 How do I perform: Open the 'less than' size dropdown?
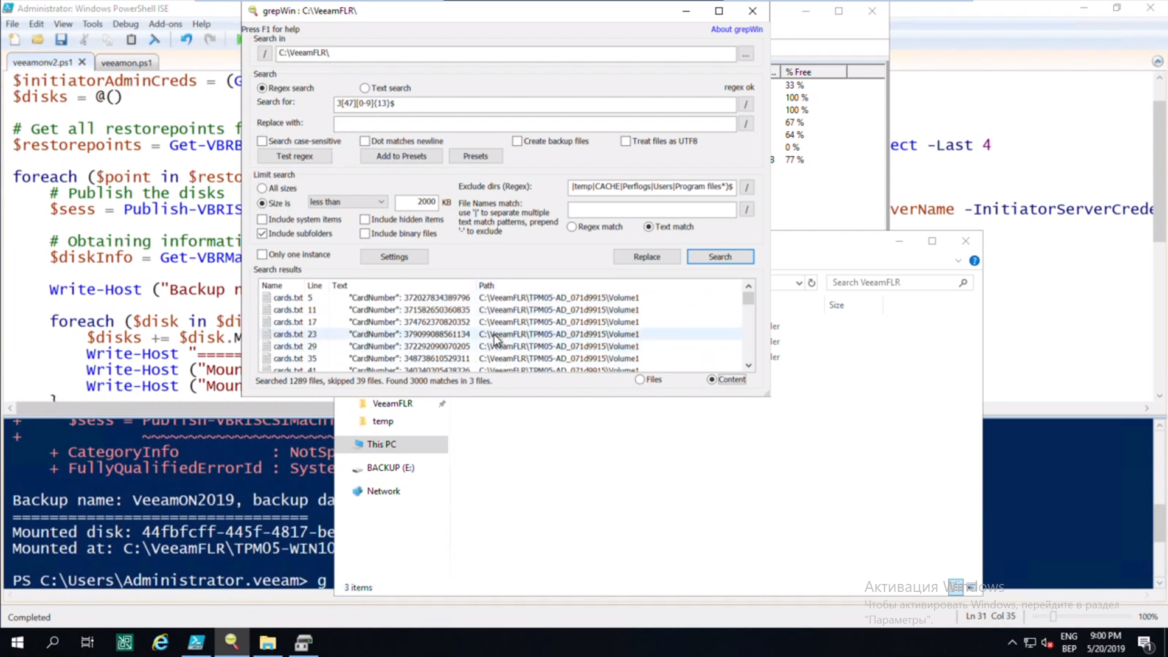[347, 202]
